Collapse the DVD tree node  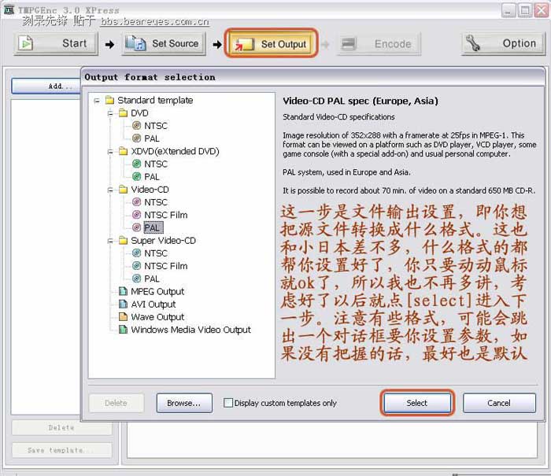[x=110, y=113]
